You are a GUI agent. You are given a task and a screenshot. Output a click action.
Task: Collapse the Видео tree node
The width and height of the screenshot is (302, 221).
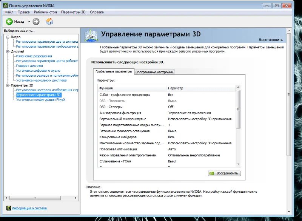[x=8, y=37]
